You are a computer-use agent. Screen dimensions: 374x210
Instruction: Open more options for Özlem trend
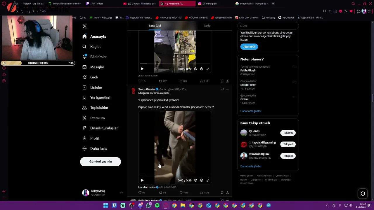(294, 96)
